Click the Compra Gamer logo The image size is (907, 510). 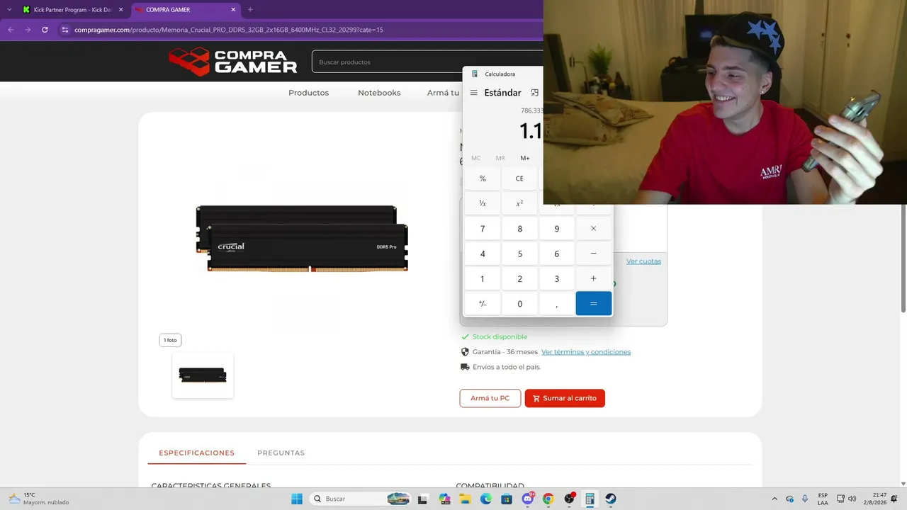(x=233, y=62)
